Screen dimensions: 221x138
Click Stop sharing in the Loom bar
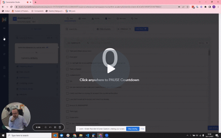[x=133, y=129]
